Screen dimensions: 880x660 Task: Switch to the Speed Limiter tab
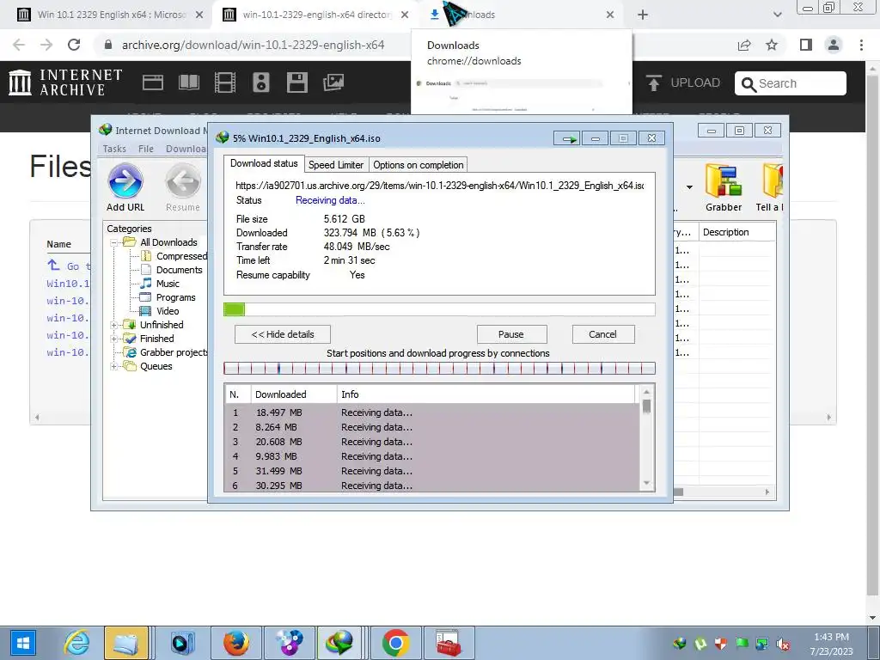(x=336, y=165)
